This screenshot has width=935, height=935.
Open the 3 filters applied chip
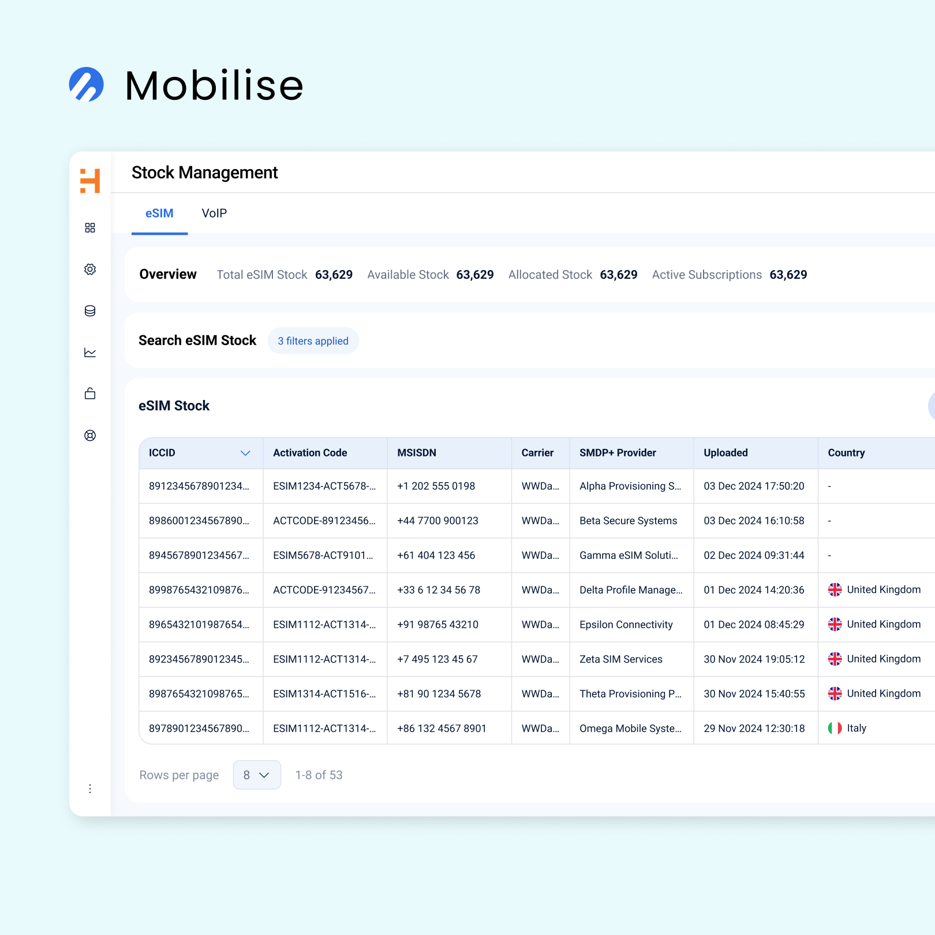coord(313,341)
